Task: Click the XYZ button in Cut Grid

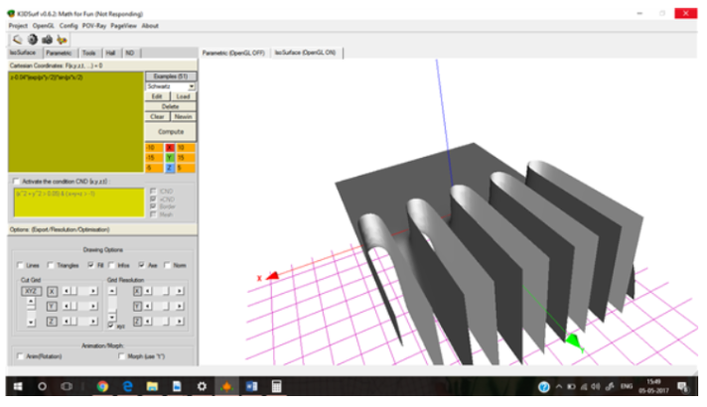Action: (x=30, y=291)
